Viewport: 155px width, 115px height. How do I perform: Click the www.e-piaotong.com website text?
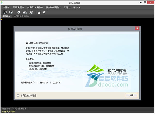[x=117, y=74]
